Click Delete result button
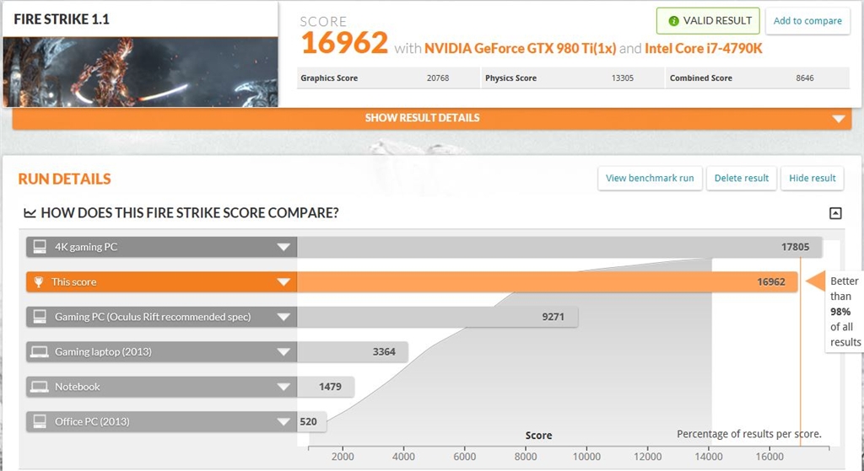Screen dimensions: 864x471 741,179
